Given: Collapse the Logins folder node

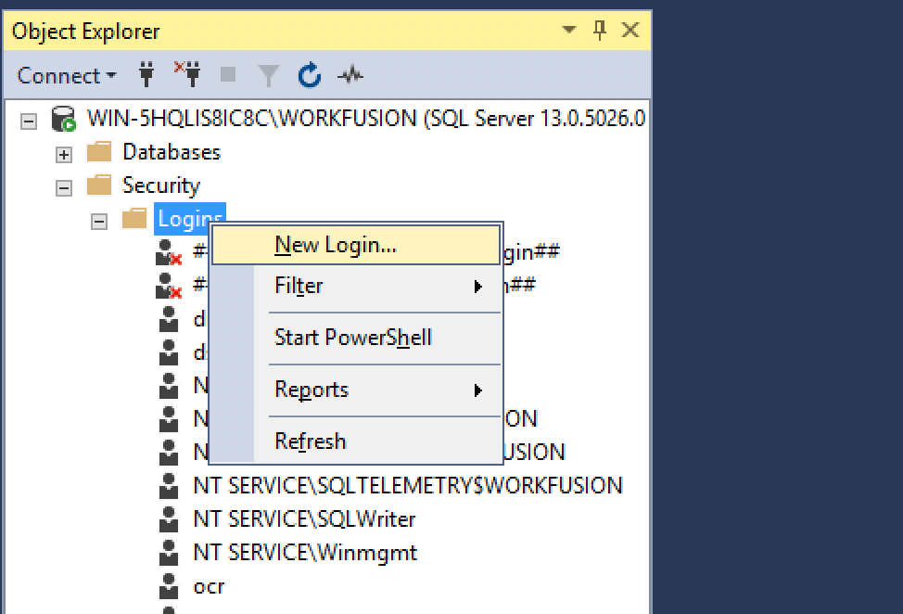Looking at the screenshot, I should tap(99, 221).
